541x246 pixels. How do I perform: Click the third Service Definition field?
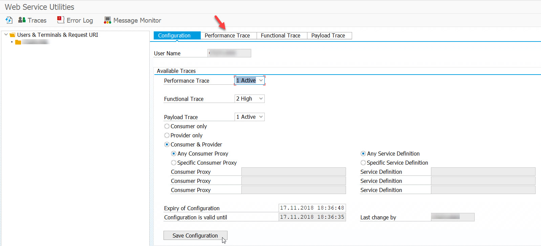(x=483, y=190)
